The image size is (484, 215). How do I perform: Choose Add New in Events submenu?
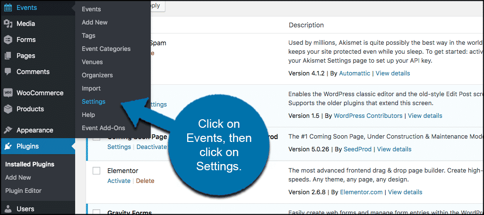pyautogui.click(x=95, y=23)
